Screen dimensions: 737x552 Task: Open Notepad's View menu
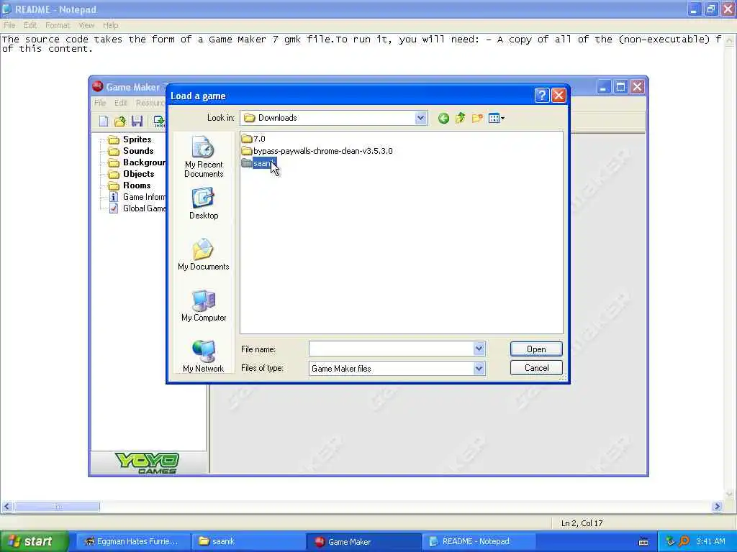click(x=86, y=25)
